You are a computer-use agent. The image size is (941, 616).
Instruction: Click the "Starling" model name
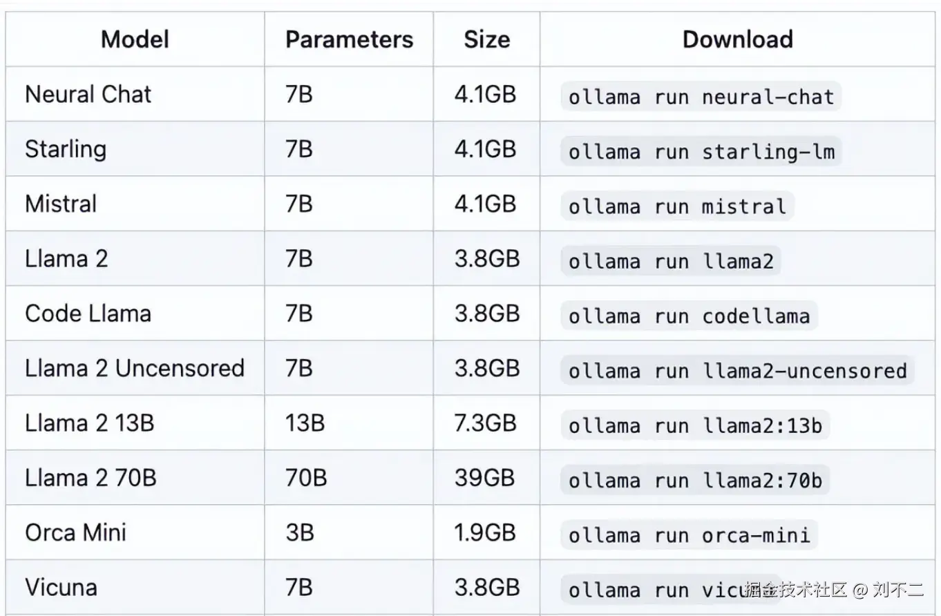(x=66, y=149)
